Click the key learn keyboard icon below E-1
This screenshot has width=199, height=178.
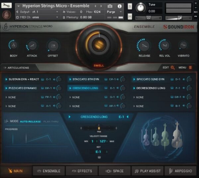(x=99, y=157)
